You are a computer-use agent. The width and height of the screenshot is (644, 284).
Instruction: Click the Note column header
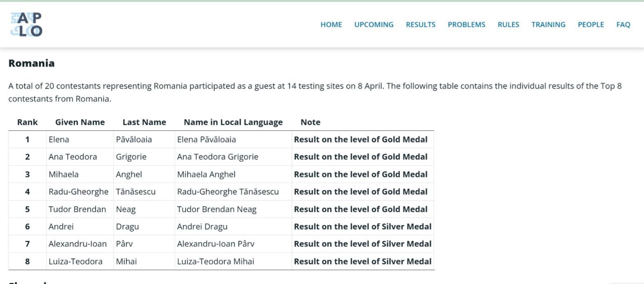click(x=310, y=122)
